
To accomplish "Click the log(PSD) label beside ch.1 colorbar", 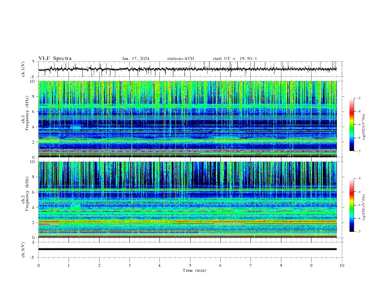I will 364,127.
